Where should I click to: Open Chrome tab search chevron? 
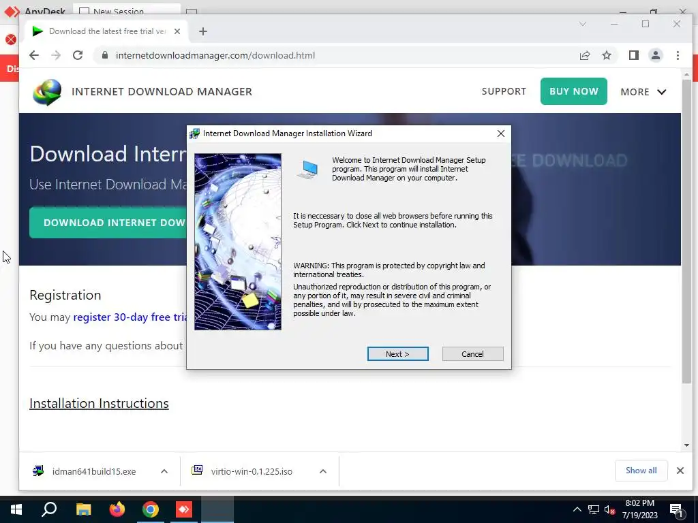coord(583,24)
